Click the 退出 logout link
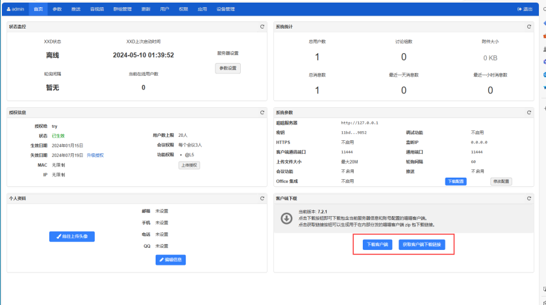The image size is (546, 305). 525,9
